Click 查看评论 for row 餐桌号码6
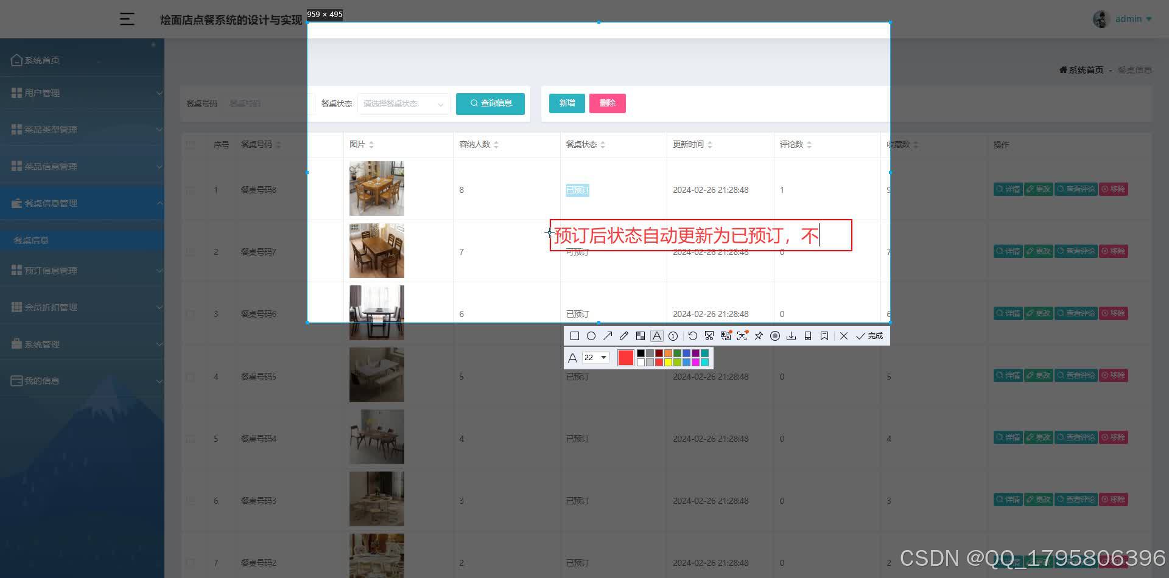 coord(1075,313)
